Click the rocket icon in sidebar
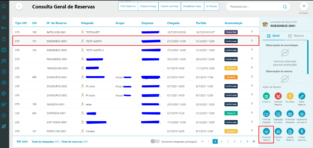The image size is (313, 148). 4,126
